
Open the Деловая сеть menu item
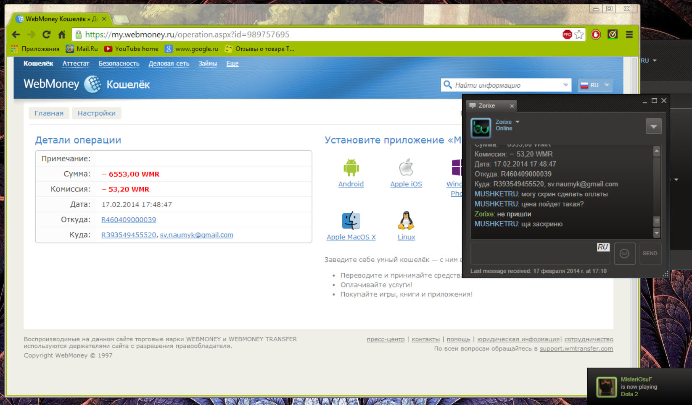pyautogui.click(x=169, y=63)
